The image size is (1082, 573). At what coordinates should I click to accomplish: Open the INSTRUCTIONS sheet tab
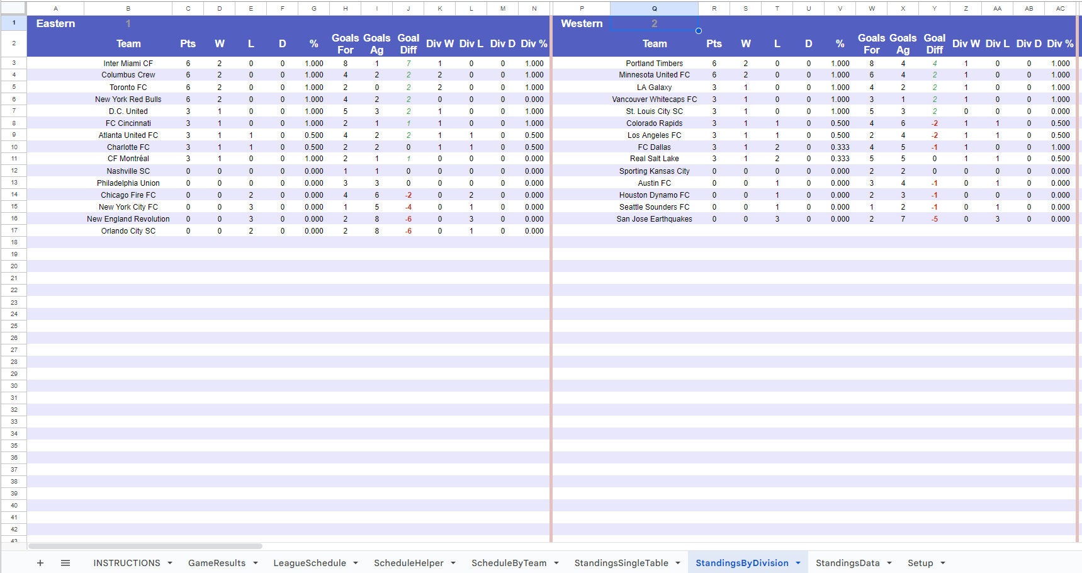coord(128,562)
